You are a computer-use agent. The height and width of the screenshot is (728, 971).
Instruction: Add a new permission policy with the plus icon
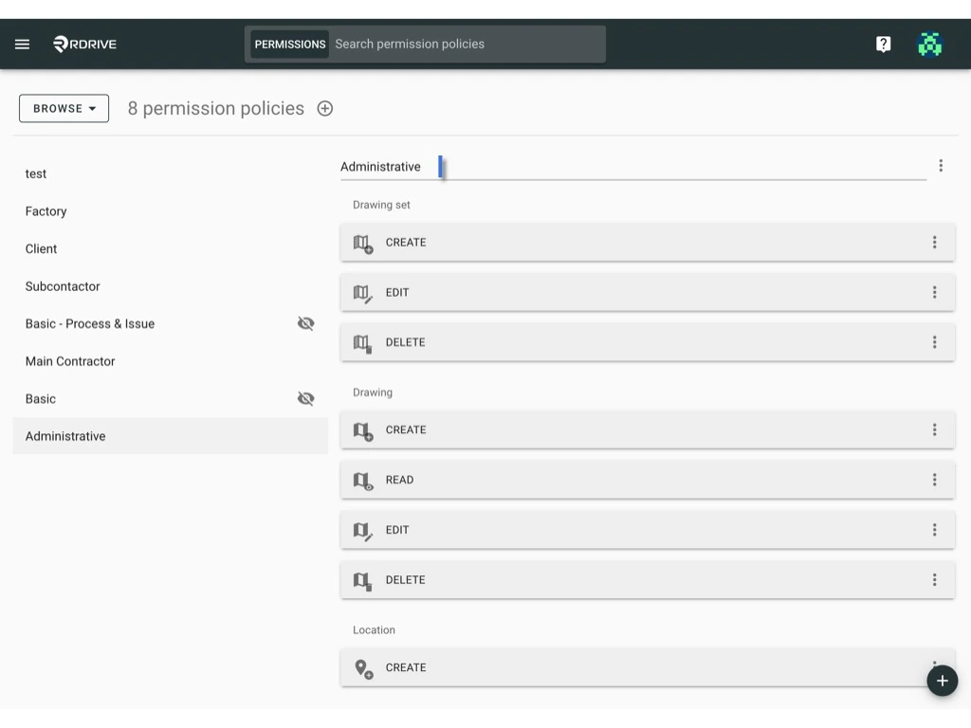coord(324,108)
